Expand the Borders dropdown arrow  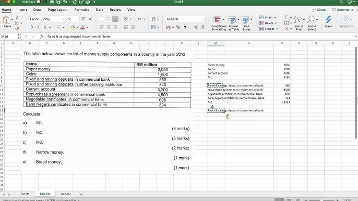click(64, 28)
